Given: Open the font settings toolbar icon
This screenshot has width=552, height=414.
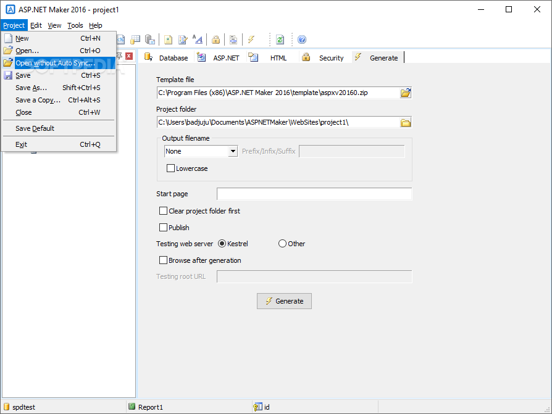Looking at the screenshot, I should (198, 39).
